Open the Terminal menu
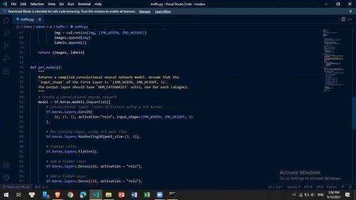The height and width of the screenshot is (200, 356). click(x=84, y=4)
